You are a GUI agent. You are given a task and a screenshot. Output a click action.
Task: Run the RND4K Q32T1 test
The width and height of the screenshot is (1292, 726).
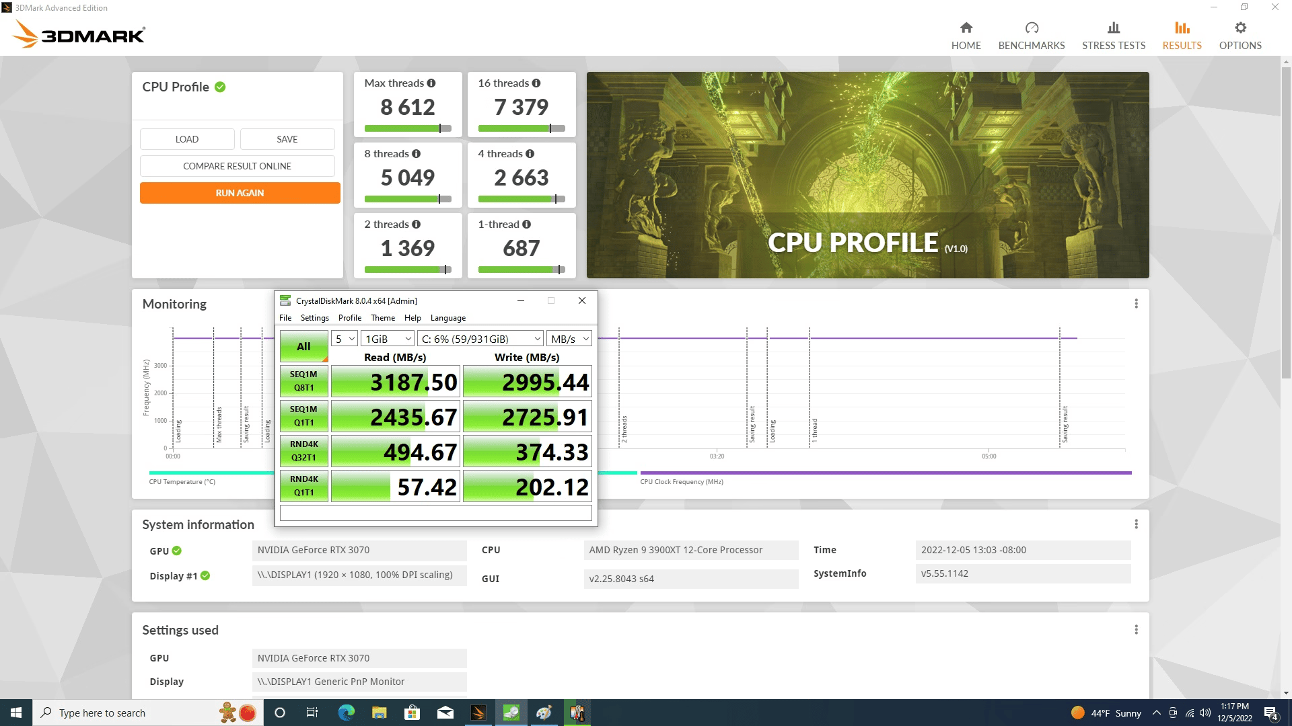[x=303, y=451]
